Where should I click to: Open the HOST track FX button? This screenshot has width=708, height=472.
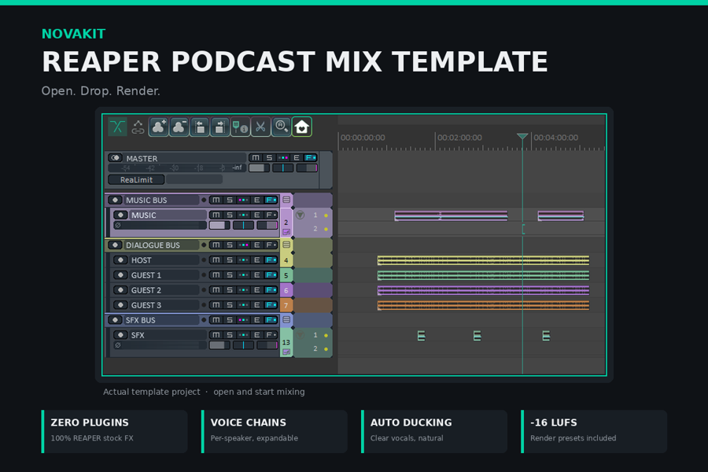tap(271, 260)
